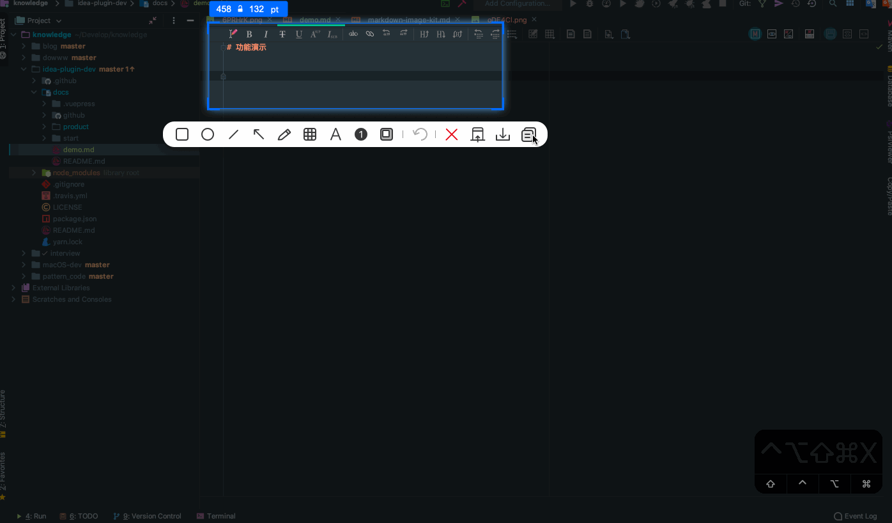Toggle subscript formatting in the editor toolbar
This screenshot has width=892, height=523.
(x=332, y=34)
